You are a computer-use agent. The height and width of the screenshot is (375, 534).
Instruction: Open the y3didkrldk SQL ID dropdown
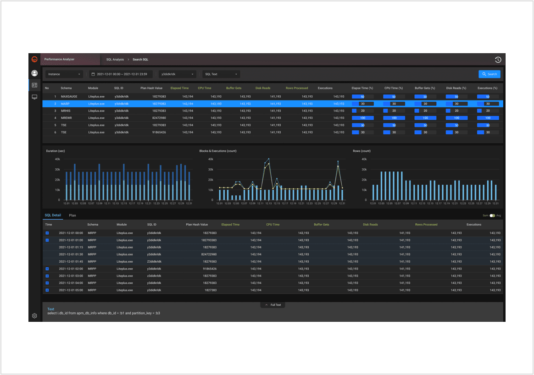(178, 74)
